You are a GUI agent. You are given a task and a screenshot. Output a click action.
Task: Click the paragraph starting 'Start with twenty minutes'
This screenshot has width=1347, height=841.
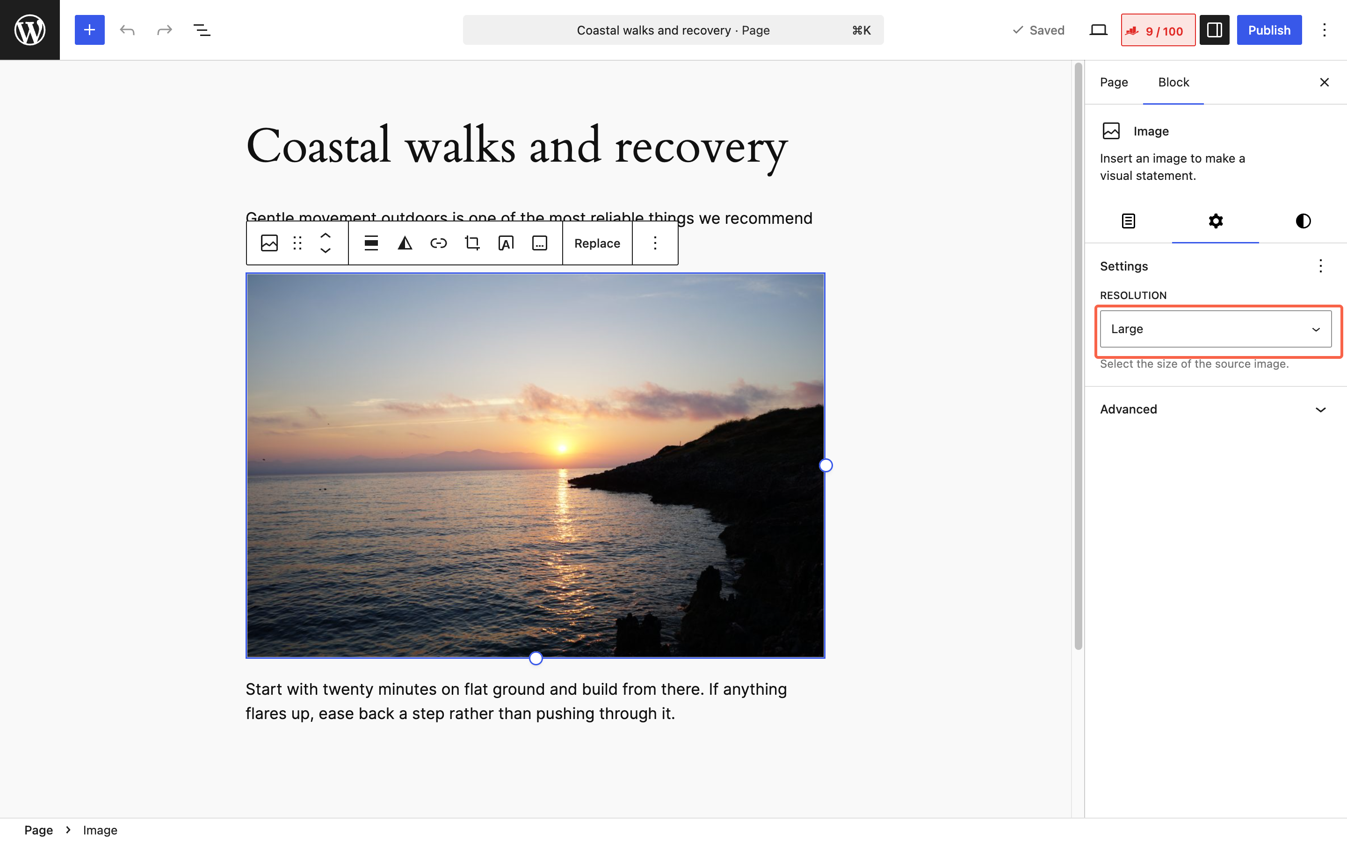516,701
